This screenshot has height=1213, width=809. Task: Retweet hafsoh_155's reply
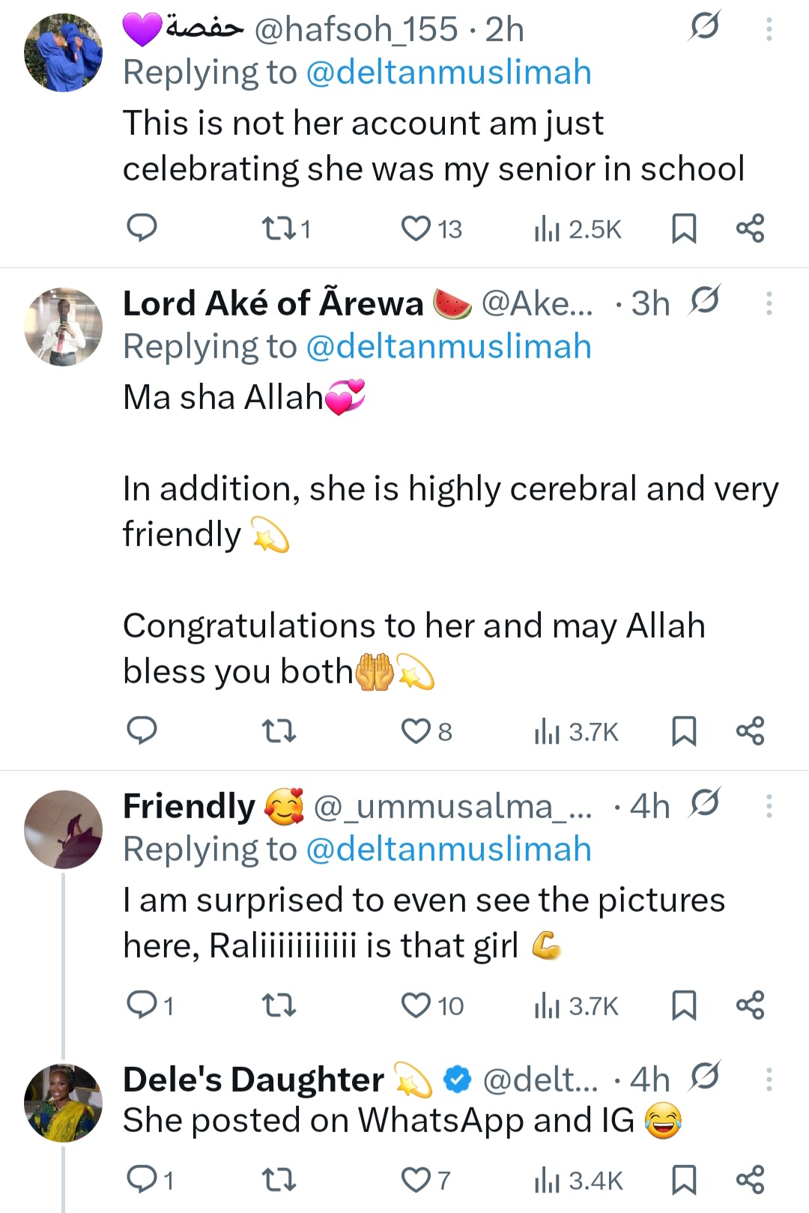pos(279,228)
